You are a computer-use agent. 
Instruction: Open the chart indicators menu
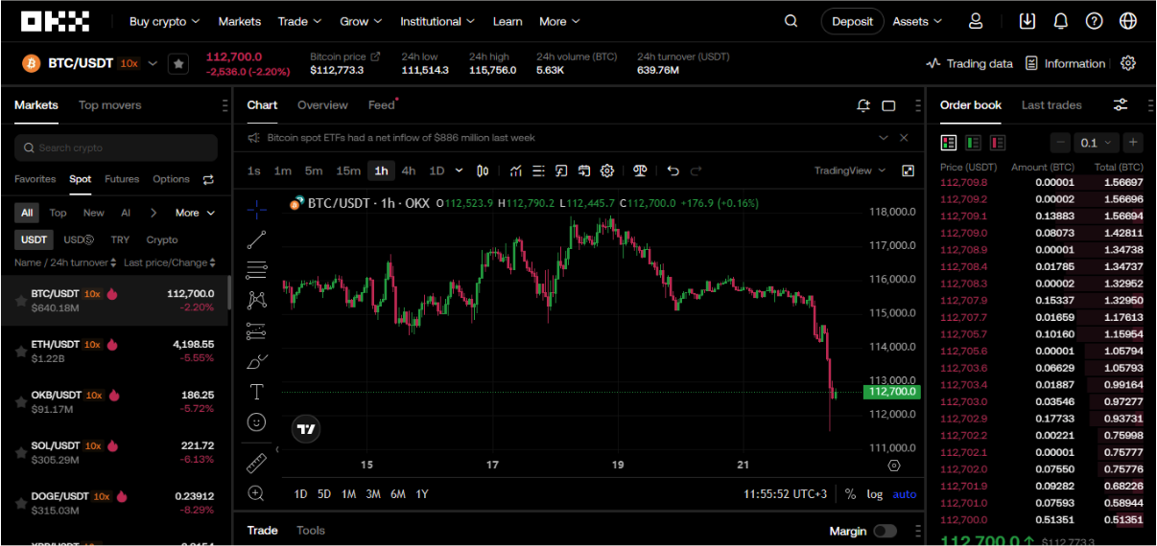point(516,171)
